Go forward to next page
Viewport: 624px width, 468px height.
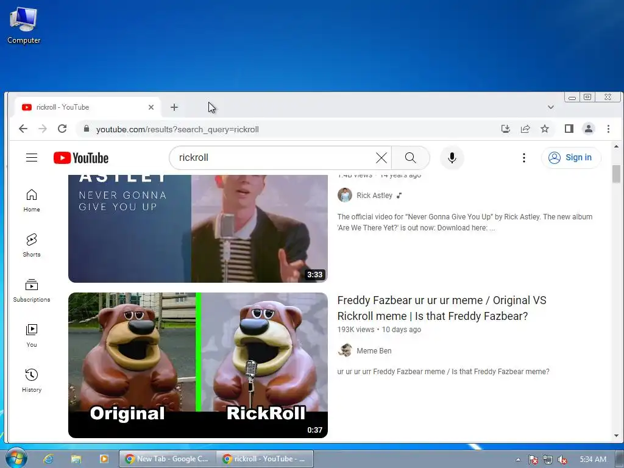(43, 129)
